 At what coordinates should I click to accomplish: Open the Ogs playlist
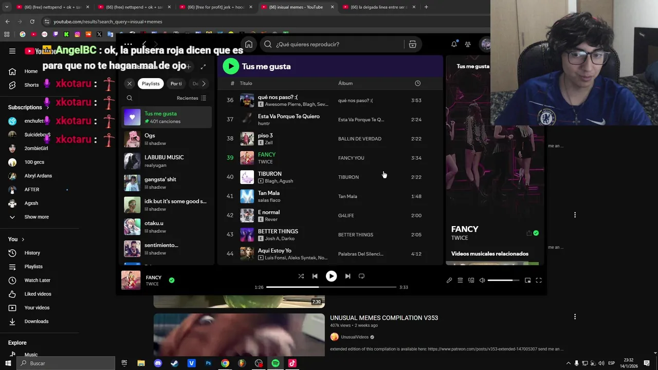[x=167, y=139]
